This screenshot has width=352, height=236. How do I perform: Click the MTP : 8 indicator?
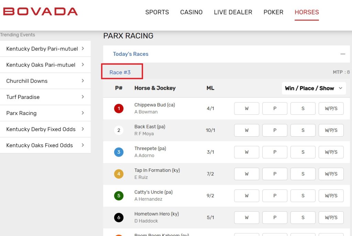point(341,72)
